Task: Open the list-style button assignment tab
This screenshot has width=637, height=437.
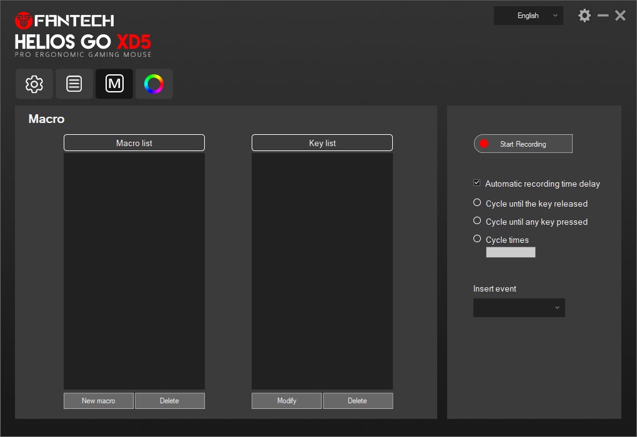Action: 74,84
